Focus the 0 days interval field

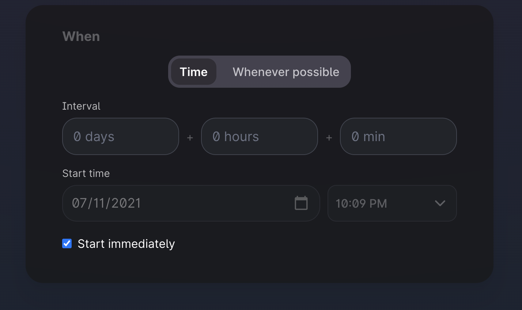pos(121,136)
